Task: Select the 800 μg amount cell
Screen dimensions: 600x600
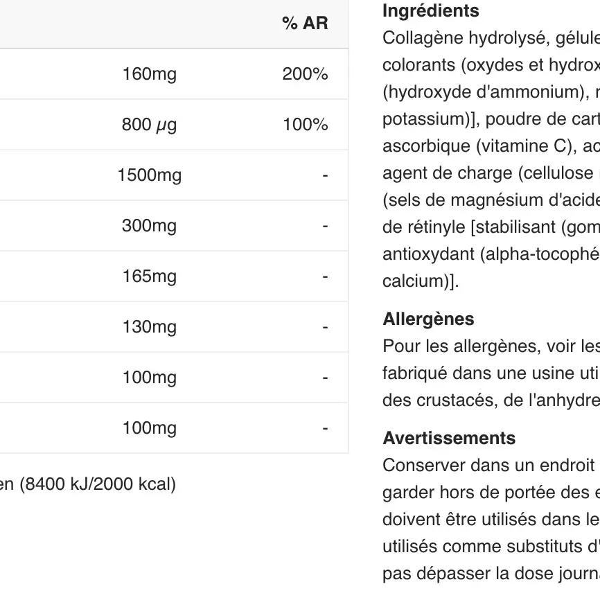Action: coord(149,125)
